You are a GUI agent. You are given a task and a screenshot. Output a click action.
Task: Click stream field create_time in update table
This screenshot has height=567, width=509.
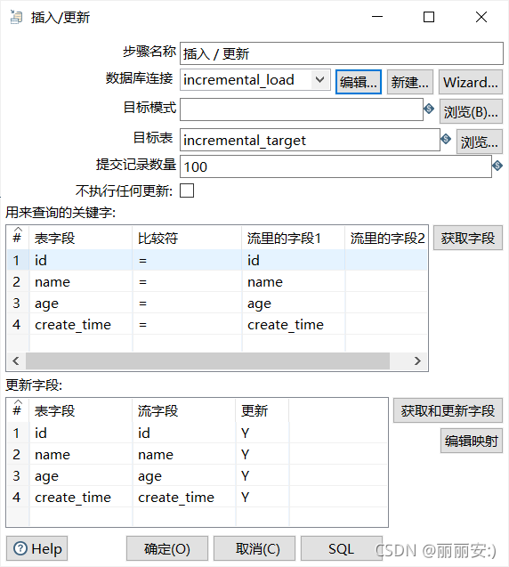coord(184,497)
